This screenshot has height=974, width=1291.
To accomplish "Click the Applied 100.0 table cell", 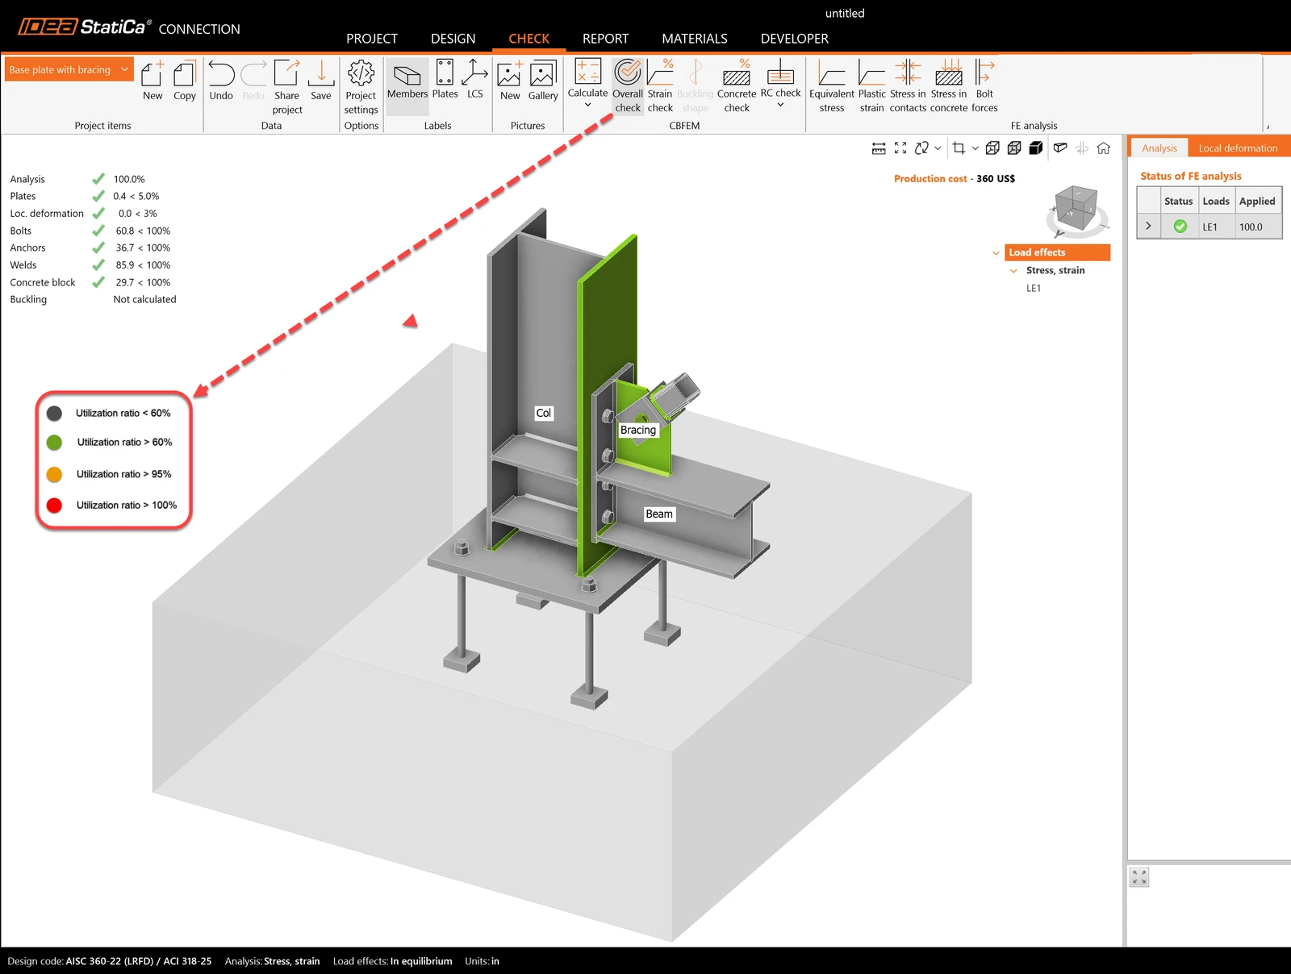I will 1258,227.
